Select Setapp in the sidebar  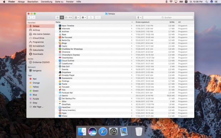[x=41, y=26]
